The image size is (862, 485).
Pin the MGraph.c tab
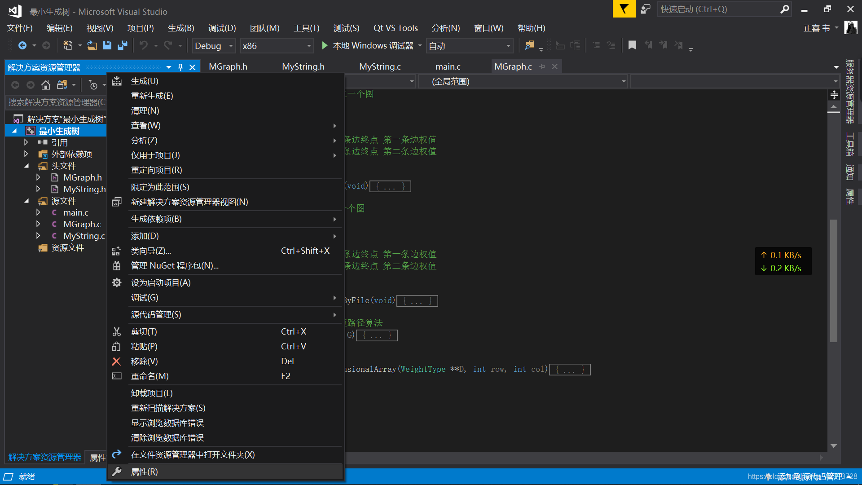point(542,66)
